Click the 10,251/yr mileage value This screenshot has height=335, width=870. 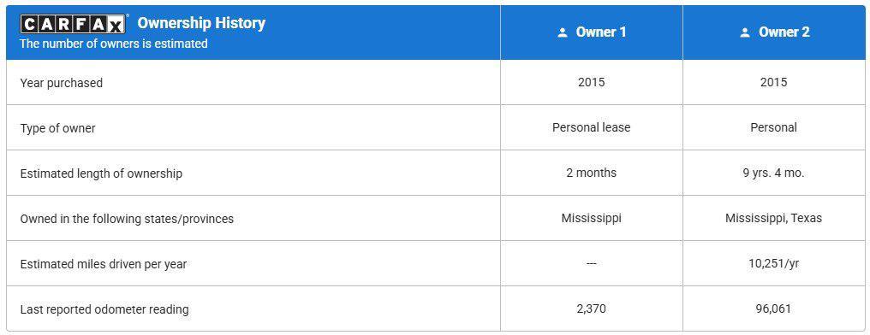773,263
